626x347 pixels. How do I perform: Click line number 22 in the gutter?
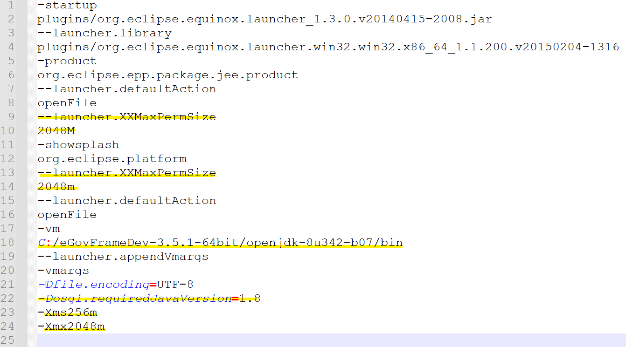click(x=8, y=299)
